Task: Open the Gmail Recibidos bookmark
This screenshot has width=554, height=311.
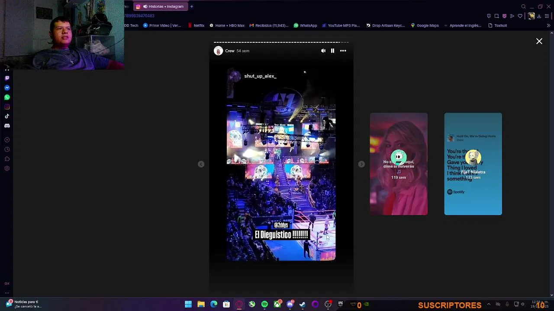Action: (x=269, y=25)
